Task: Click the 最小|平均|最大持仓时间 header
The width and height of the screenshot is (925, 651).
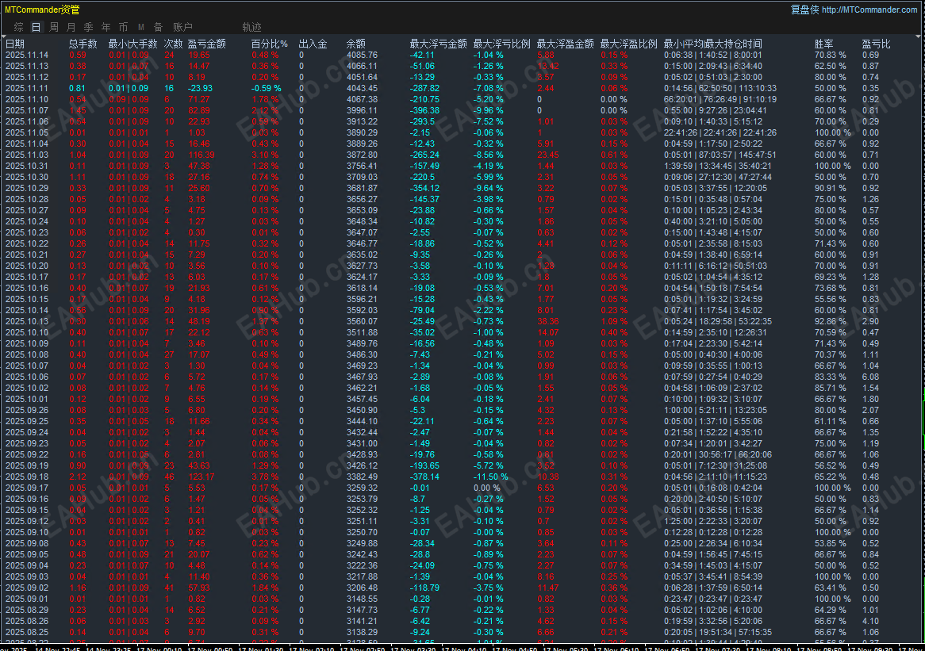Action: [712, 44]
